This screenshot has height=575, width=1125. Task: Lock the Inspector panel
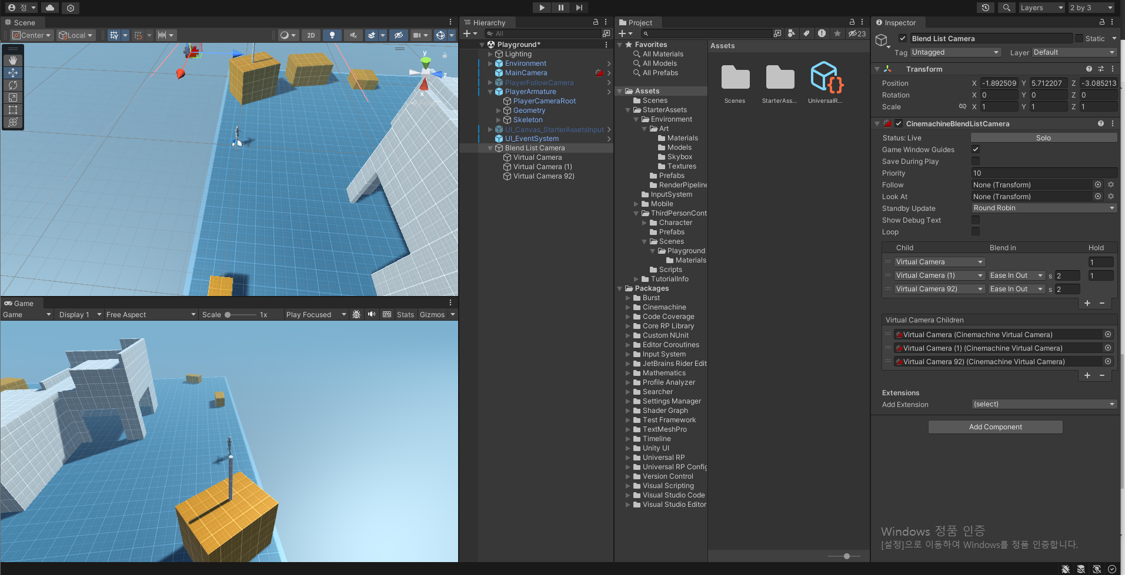(x=1102, y=22)
